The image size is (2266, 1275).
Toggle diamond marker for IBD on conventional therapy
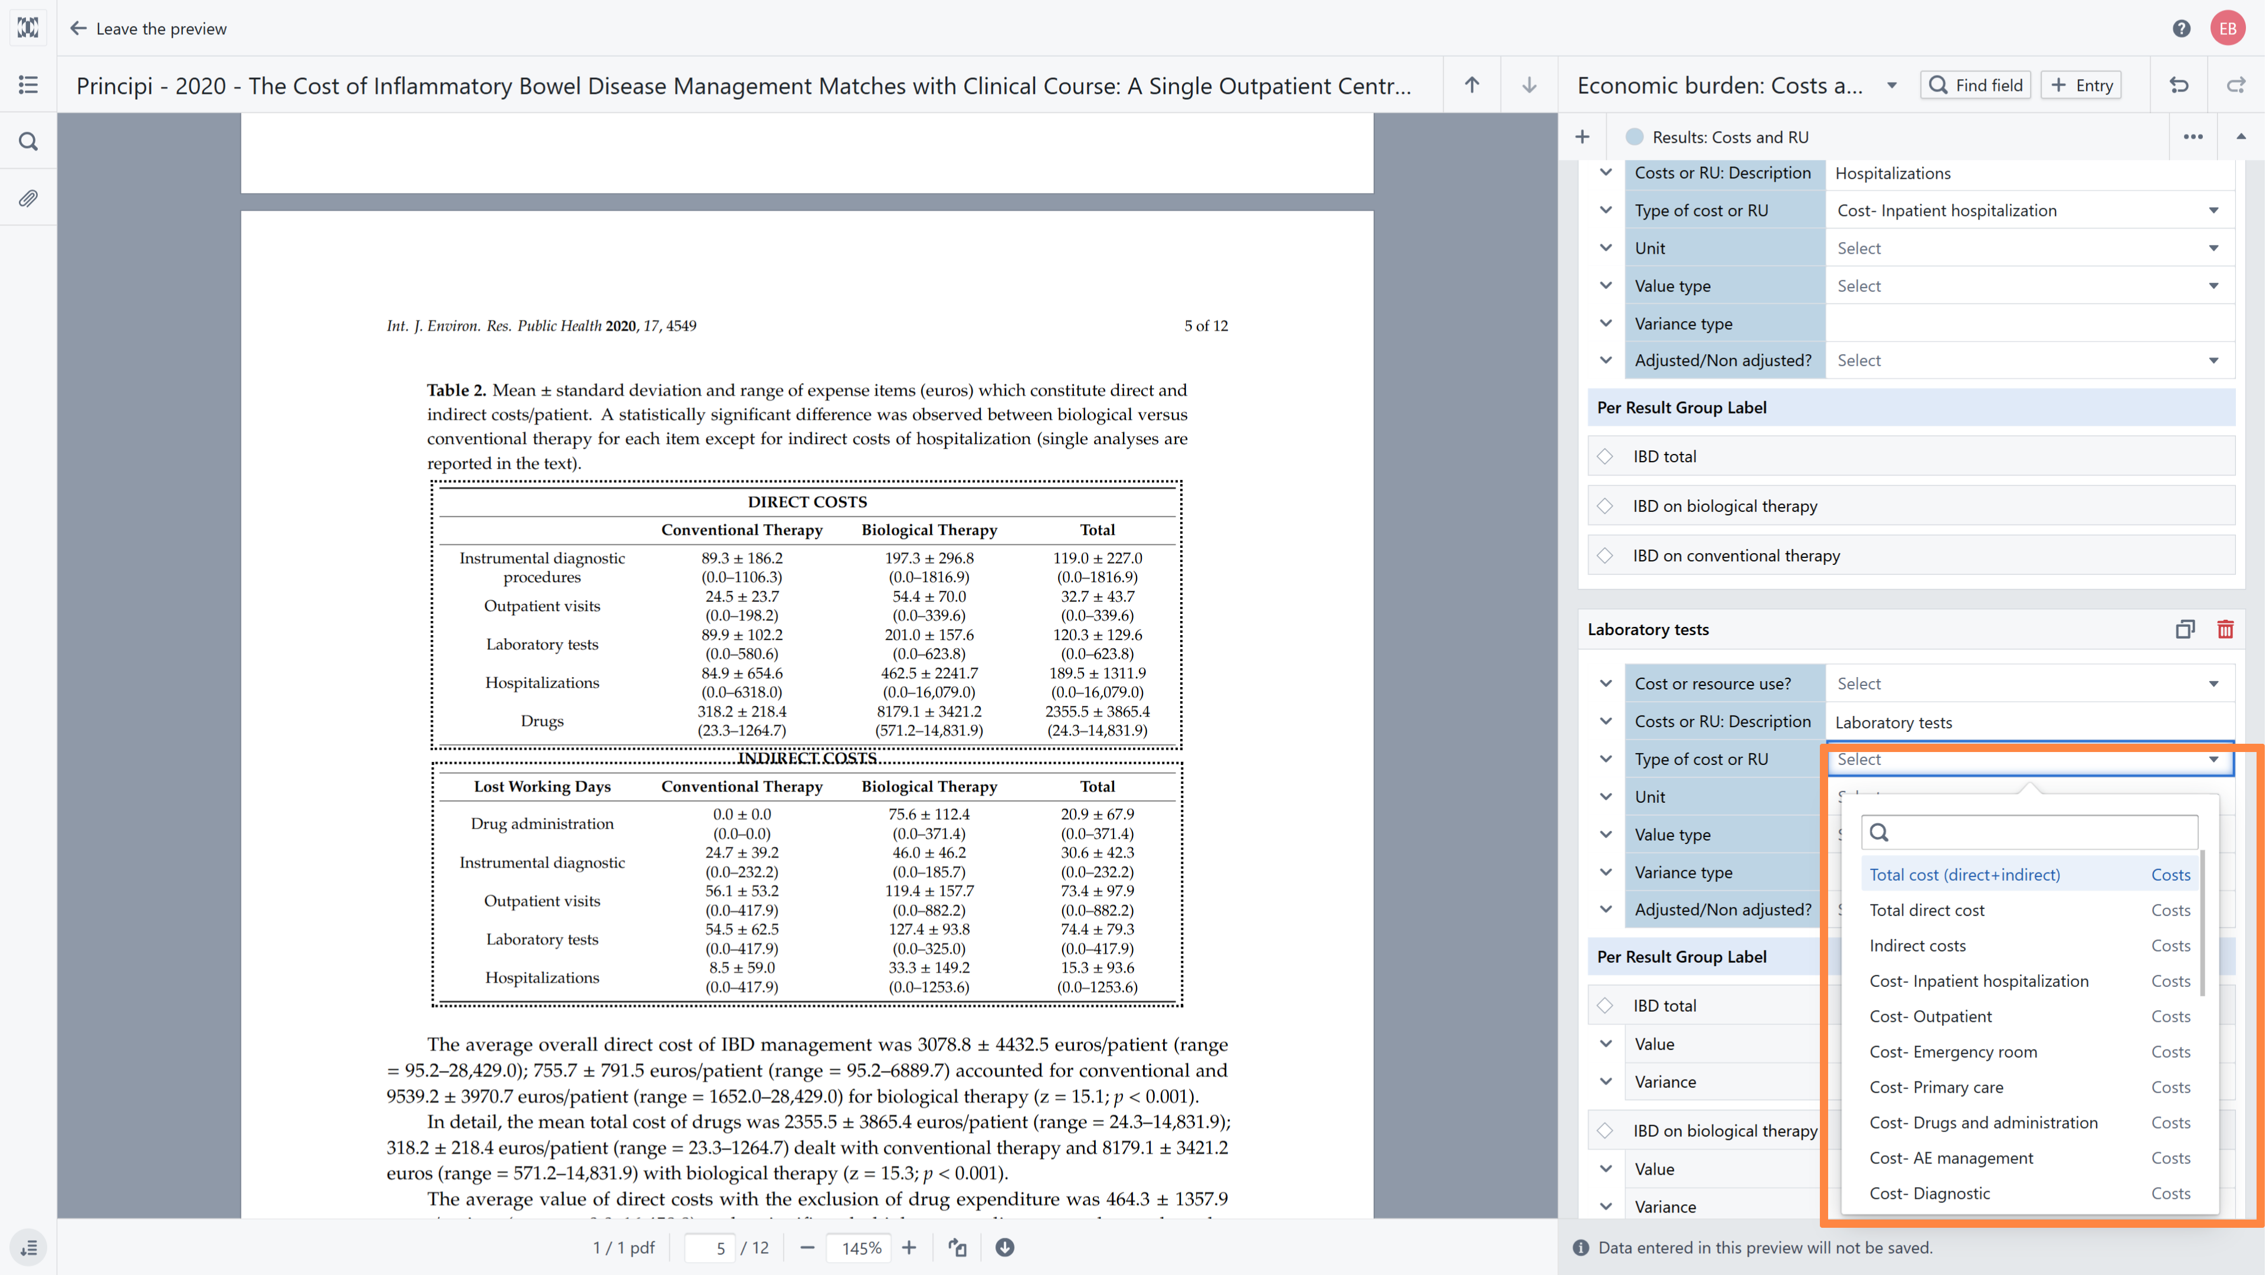[x=1605, y=555]
